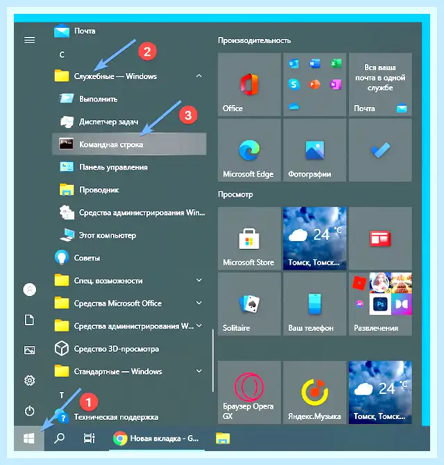444x465 pixels.
Task: Expand the Start menu hamburger icon
Action: [x=29, y=40]
